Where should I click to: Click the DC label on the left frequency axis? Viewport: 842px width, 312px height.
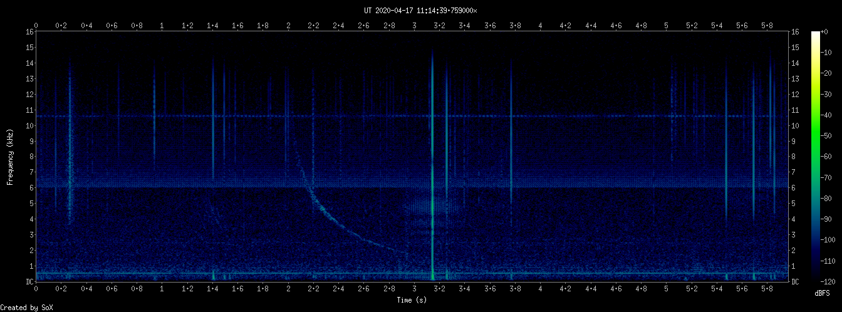[x=29, y=282]
